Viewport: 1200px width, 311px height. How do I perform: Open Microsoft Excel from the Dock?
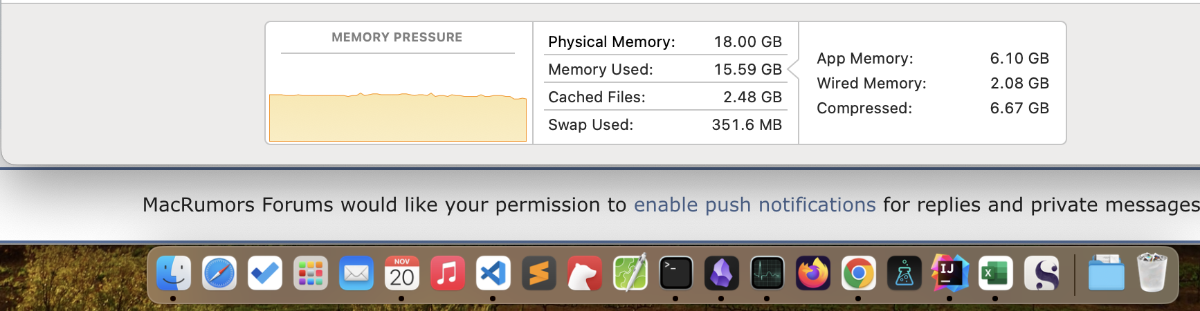tap(995, 274)
